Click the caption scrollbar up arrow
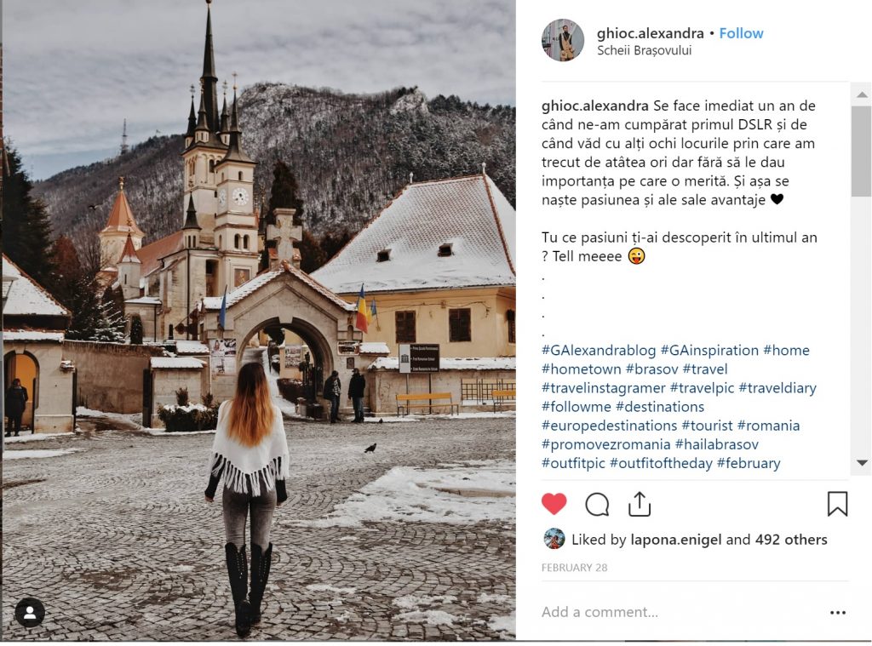Viewport: 872px width, 646px height. [862, 94]
